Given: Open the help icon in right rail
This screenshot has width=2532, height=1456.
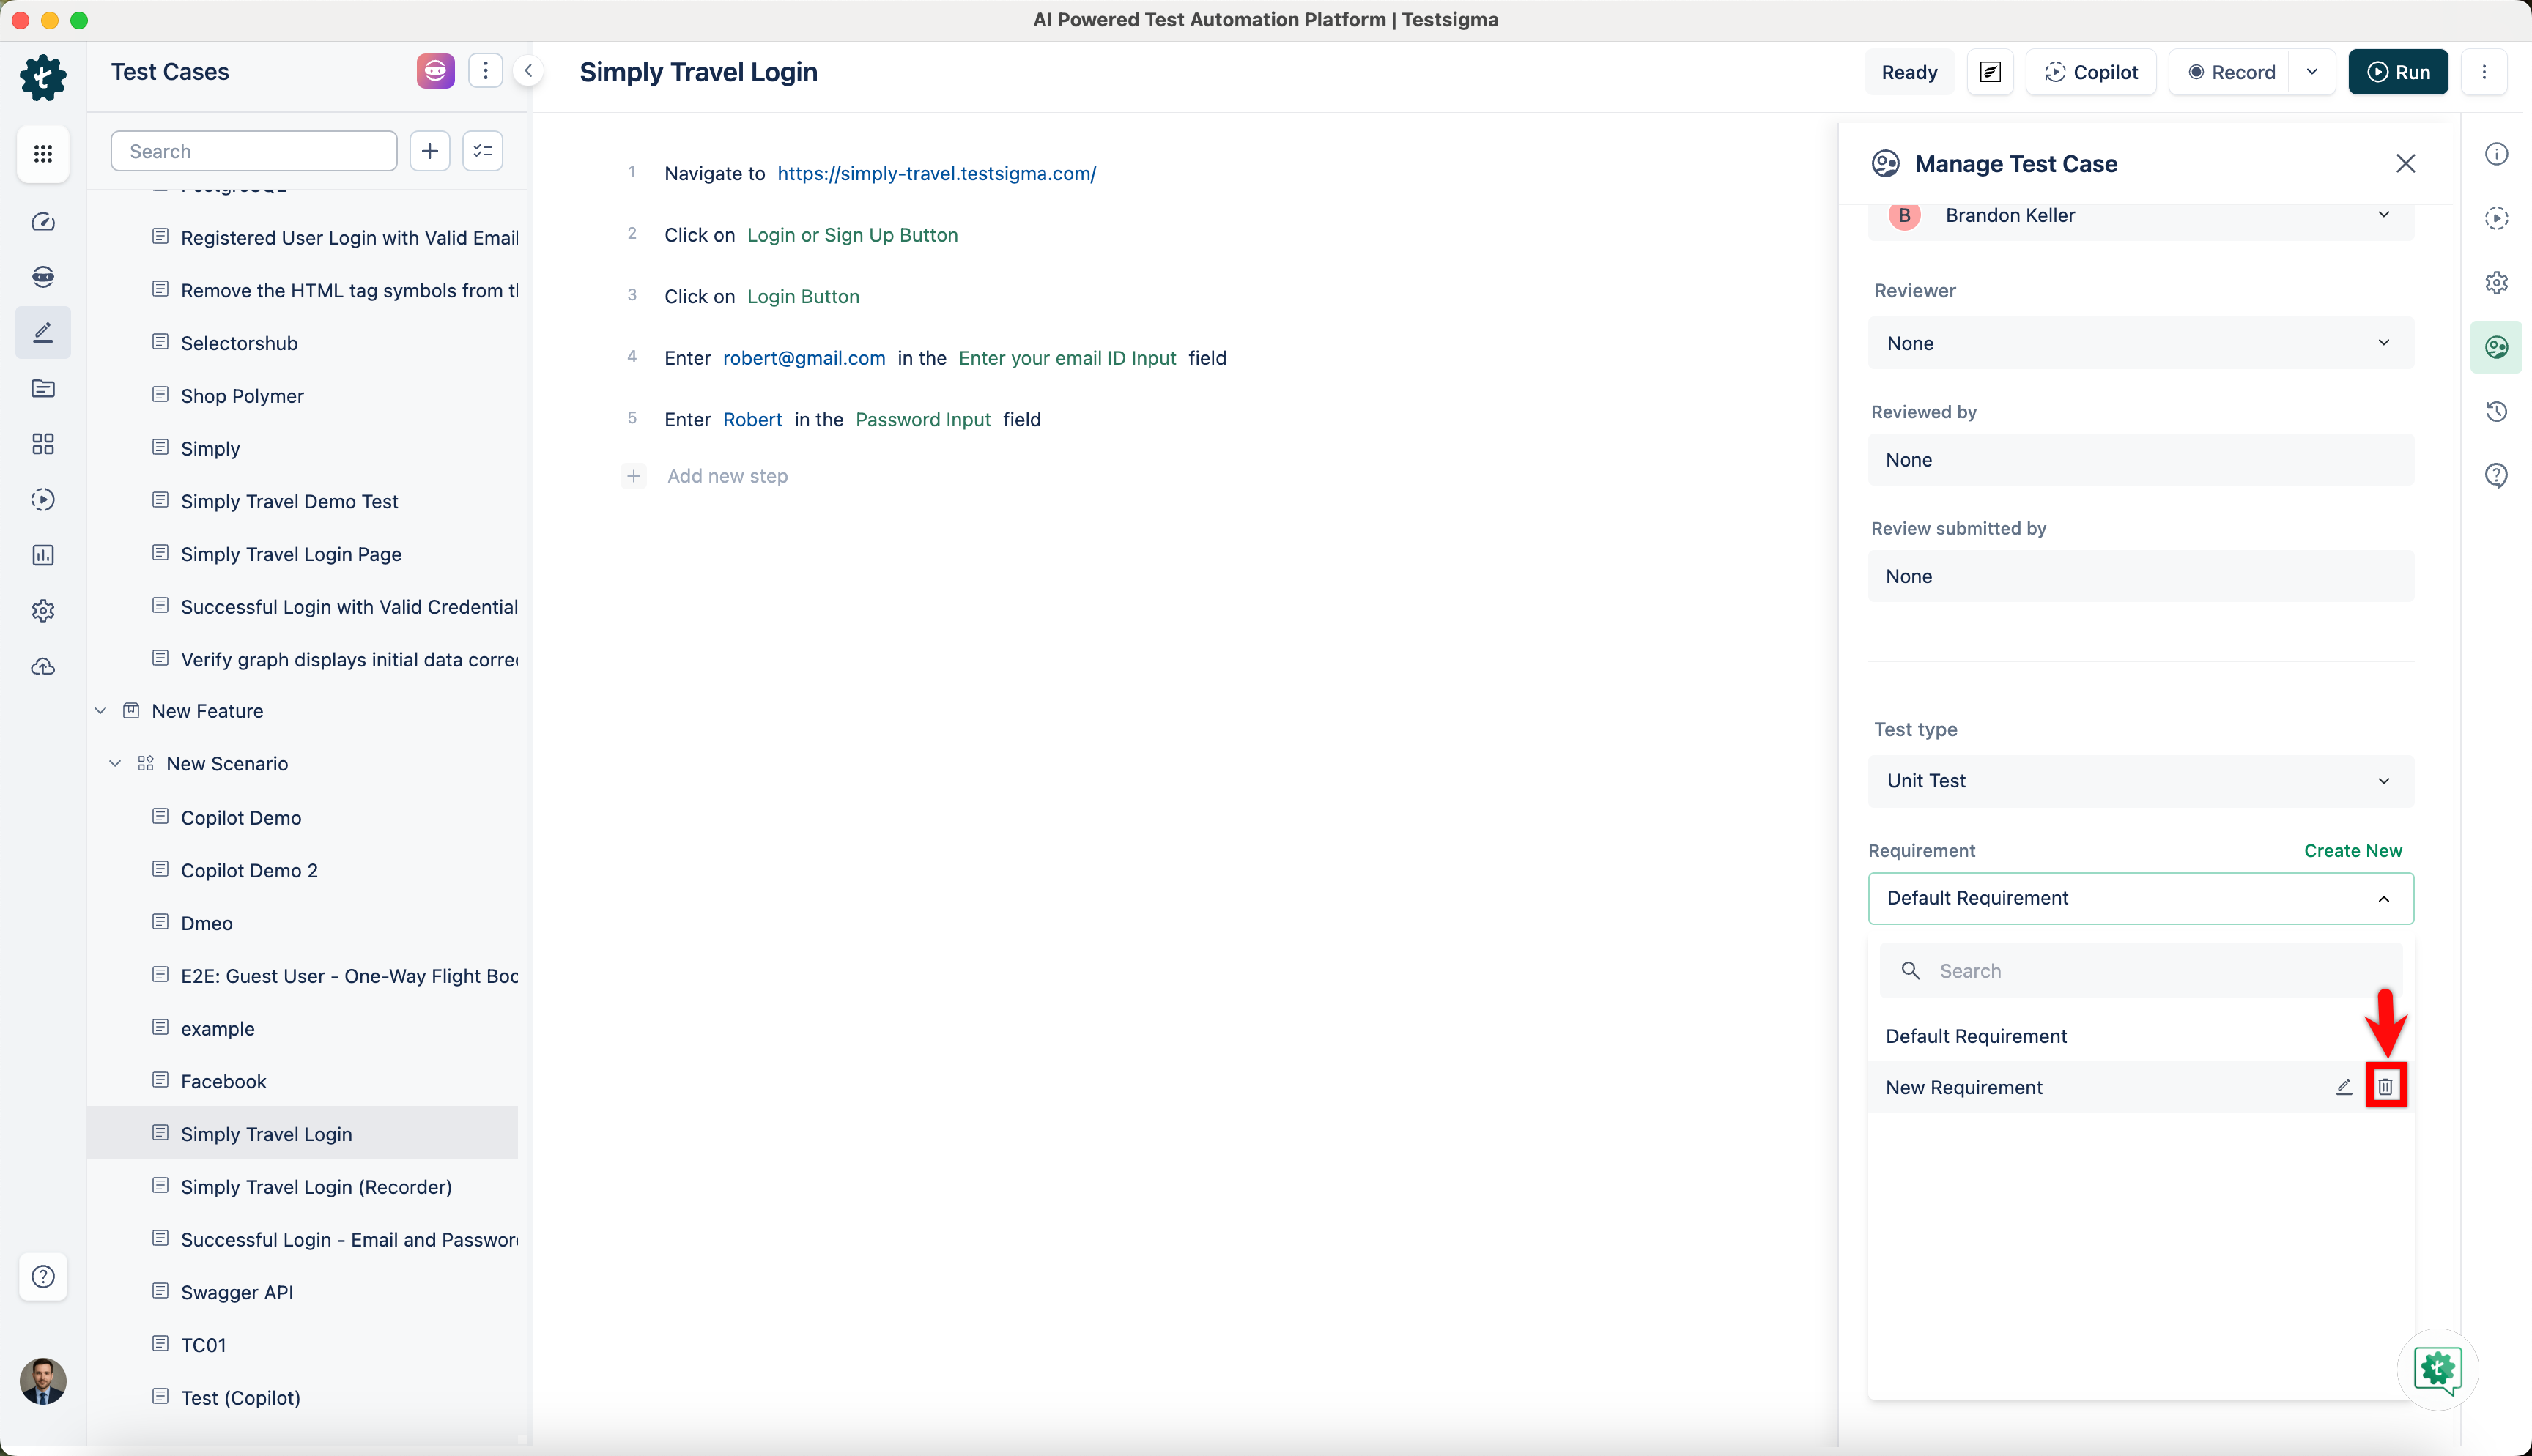Looking at the screenshot, I should (x=2497, y=475).
